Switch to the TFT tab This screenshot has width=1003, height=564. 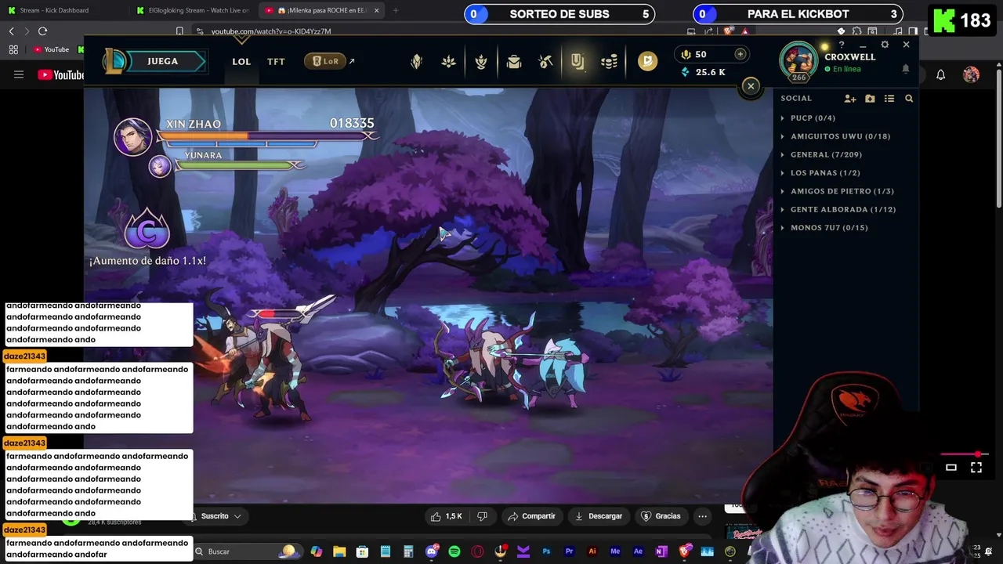(276, 61)
